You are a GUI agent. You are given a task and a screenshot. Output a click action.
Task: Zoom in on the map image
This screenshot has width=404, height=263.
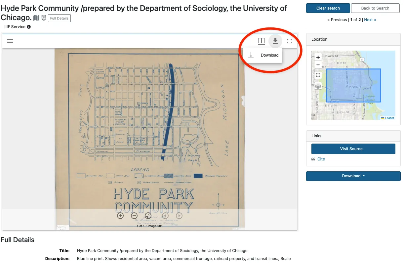(120, 216)
